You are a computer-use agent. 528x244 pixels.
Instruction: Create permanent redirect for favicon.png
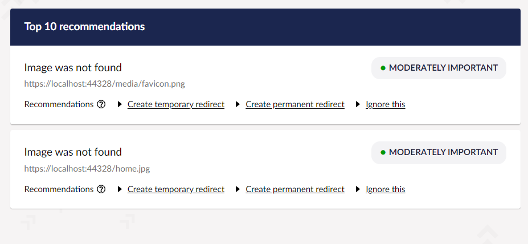(295, 104)
